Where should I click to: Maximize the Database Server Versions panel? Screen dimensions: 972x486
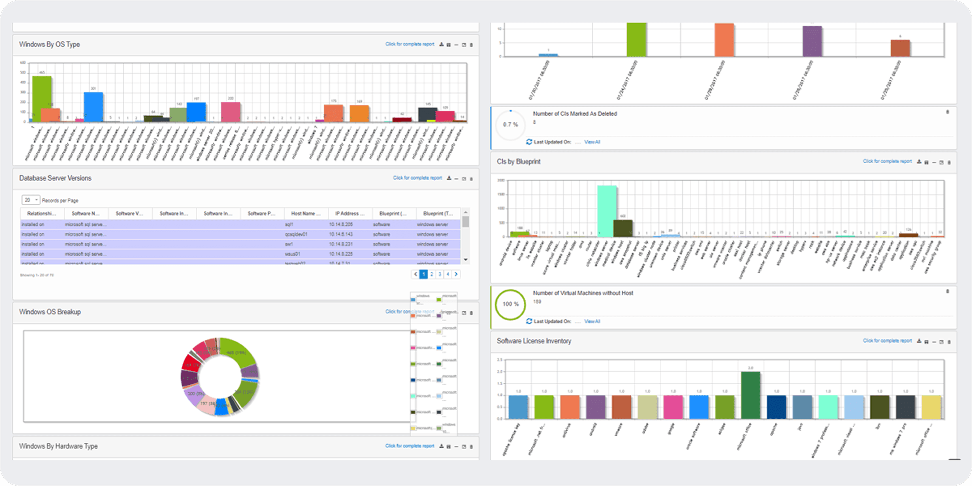(464, 178)
